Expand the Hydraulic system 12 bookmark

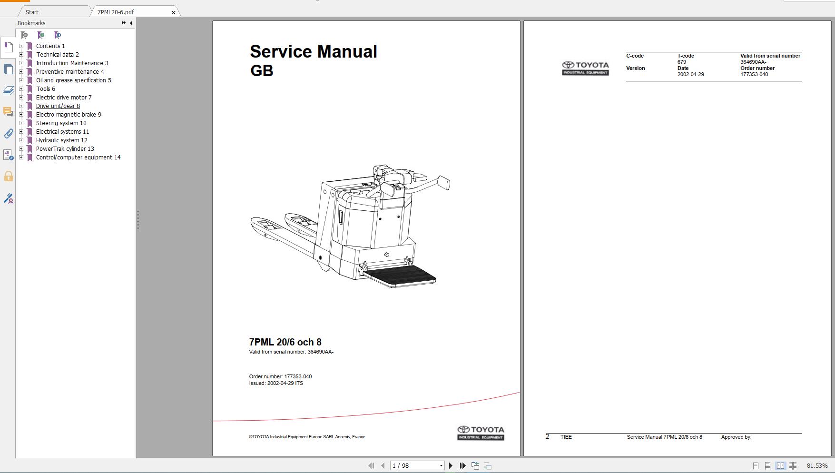tap(21, 140)
